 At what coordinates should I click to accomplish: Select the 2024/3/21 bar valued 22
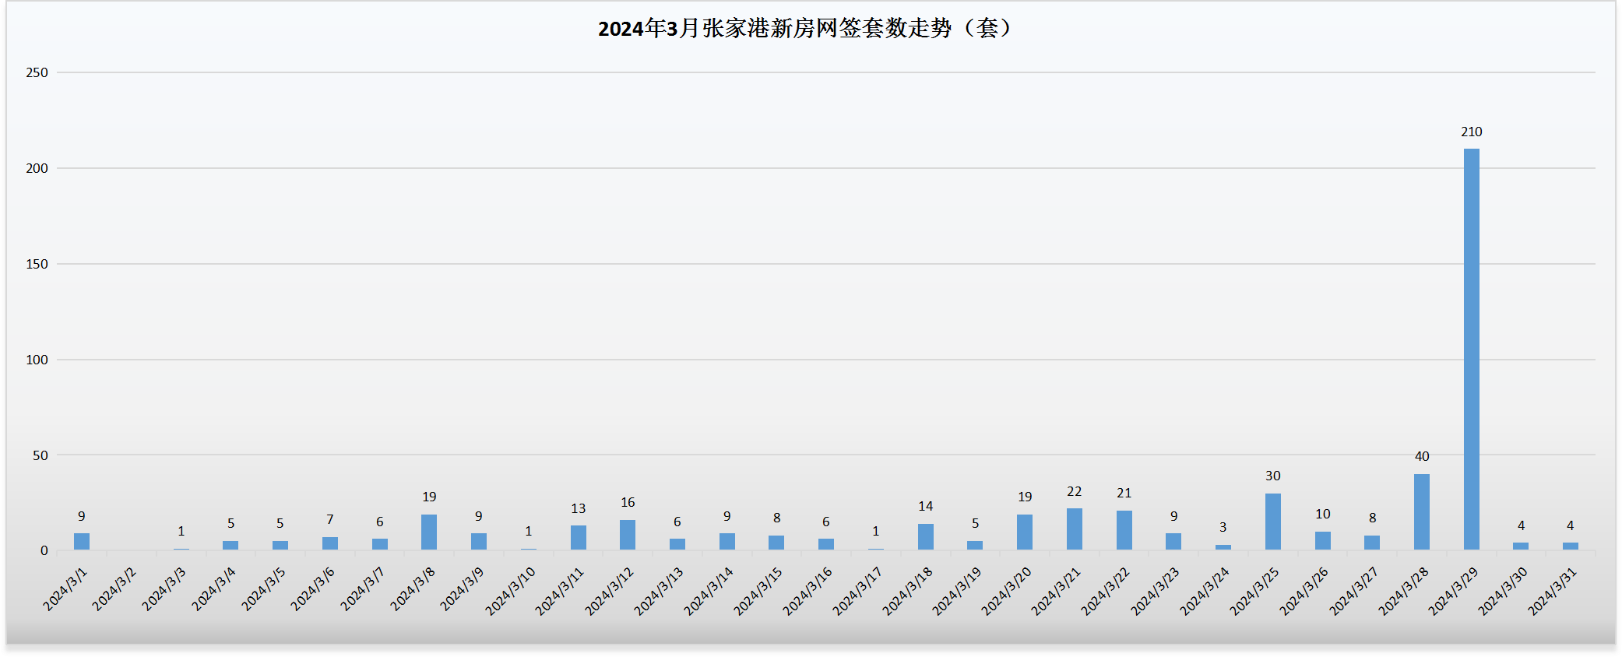1075,529
